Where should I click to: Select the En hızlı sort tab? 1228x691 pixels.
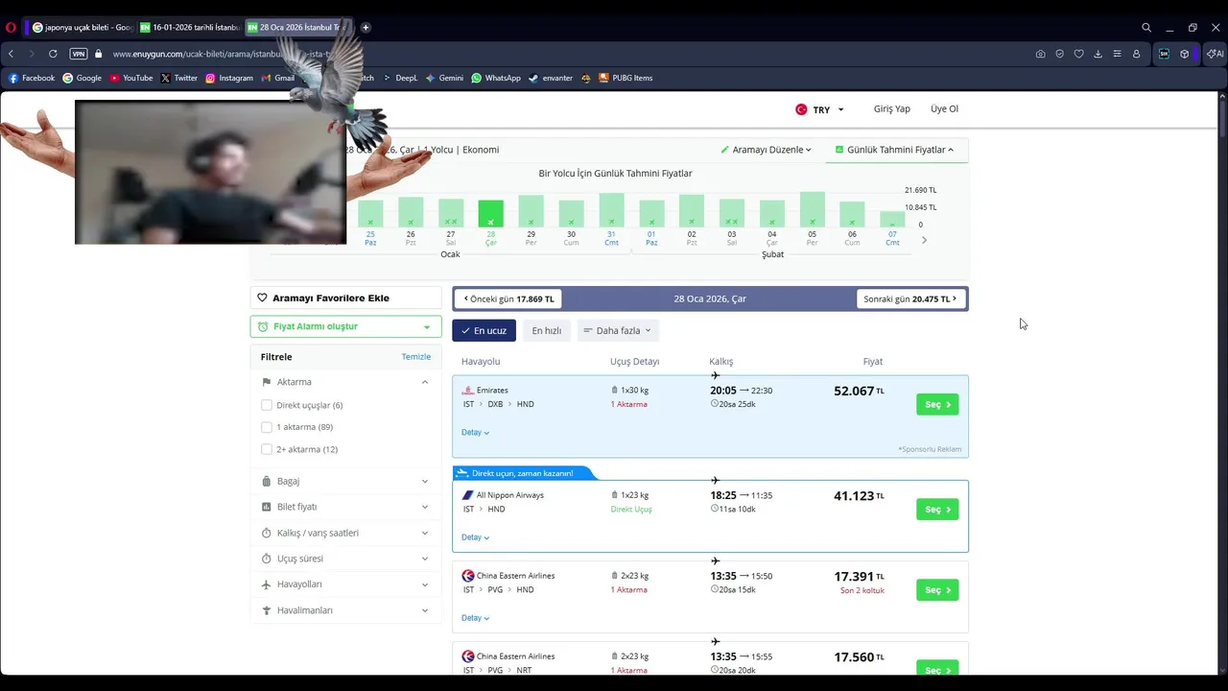tap(547, 330)
